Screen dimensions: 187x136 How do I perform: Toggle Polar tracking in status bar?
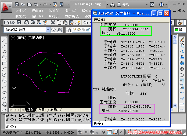[104, 132]
